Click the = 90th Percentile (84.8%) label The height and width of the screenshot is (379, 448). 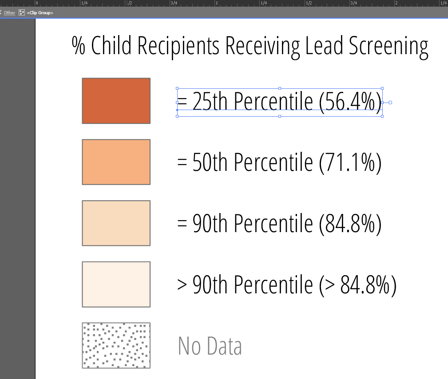279,224
